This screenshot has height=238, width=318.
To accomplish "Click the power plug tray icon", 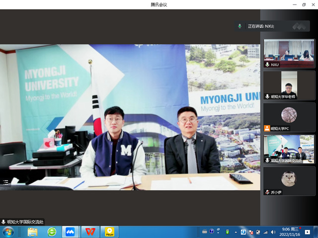I will [x=258, y=232].
